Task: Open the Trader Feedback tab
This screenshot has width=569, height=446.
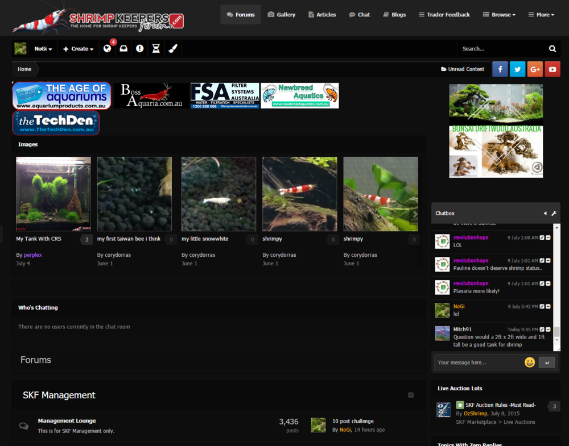Action: tap(444, 15)
